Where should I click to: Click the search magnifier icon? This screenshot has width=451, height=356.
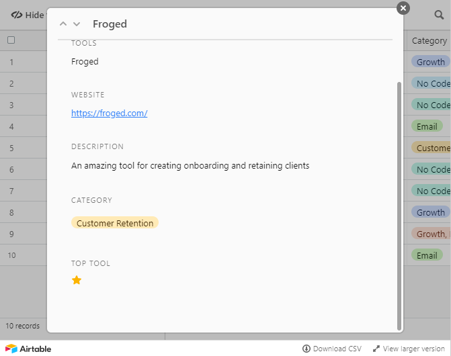pos(439,15)
